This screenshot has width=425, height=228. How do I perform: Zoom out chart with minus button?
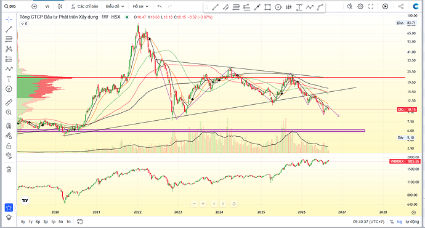coord(194,203)
